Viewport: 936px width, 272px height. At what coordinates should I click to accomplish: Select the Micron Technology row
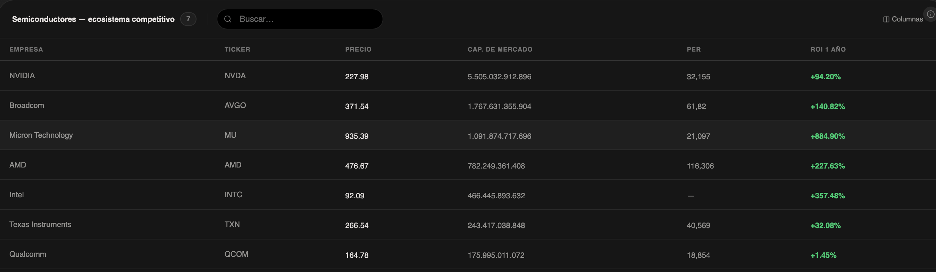pos(468,135)
